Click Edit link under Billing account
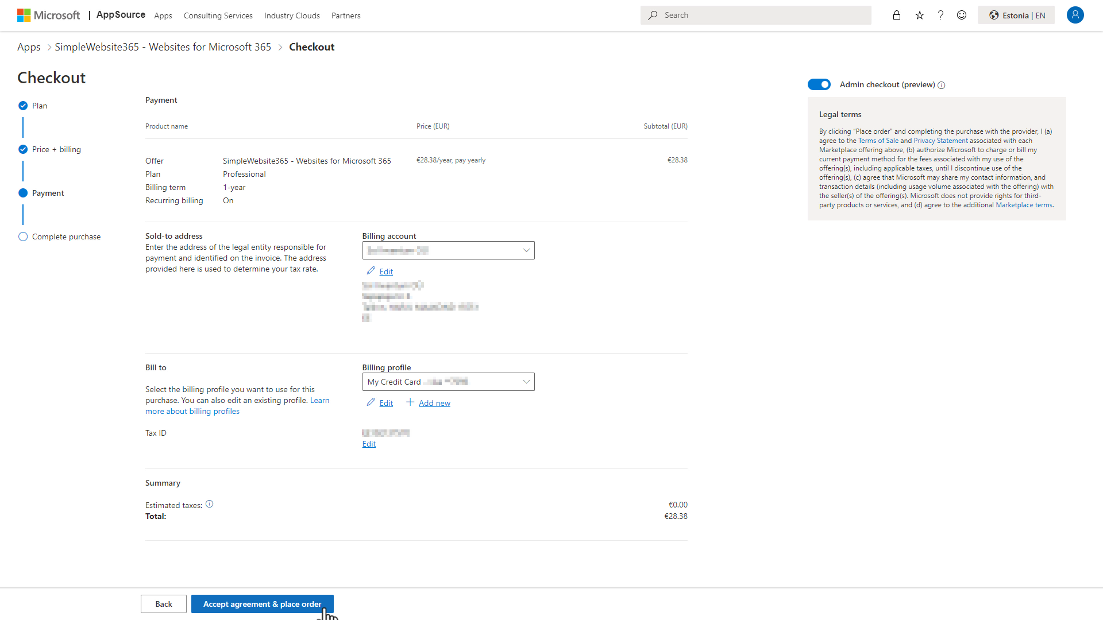The image size is (1103, 620). (x=386, y=272)
